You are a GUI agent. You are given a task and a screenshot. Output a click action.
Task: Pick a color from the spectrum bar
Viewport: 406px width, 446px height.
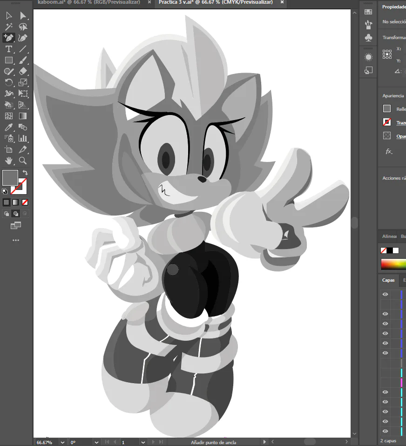click(x=393, y=264)
